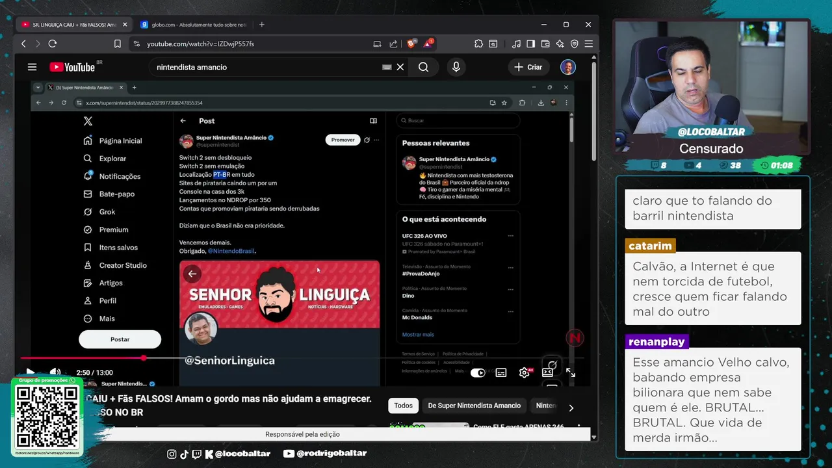
Task: Select De Super Nintendista Amancio chip
Action: coord(474,406)
